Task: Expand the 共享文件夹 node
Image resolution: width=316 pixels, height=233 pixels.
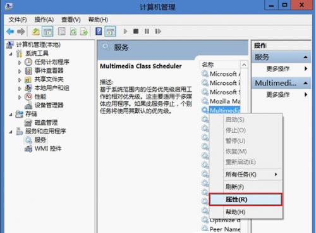Action: pos(20,80)
